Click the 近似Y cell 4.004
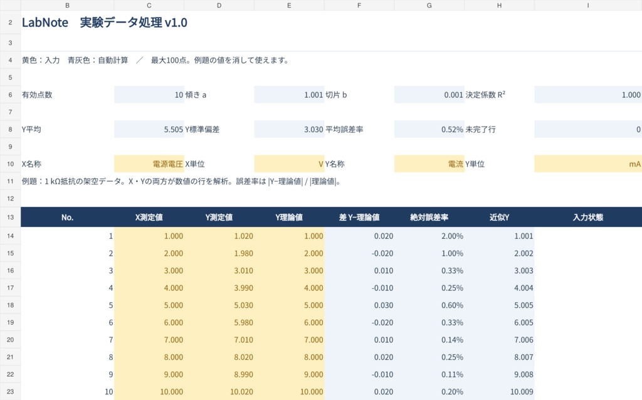Viewport: 642px width, 400px height. 499,288
